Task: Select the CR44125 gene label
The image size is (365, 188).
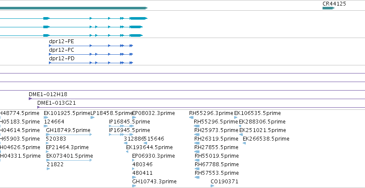Action: click(x=334, y=4)
